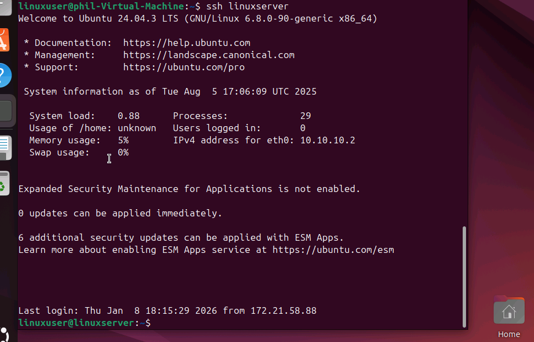Click the https://help.ubuntu.com documentation link

[186, 43]
